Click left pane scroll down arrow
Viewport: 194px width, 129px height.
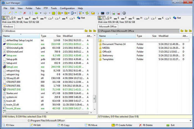[95, 109]
